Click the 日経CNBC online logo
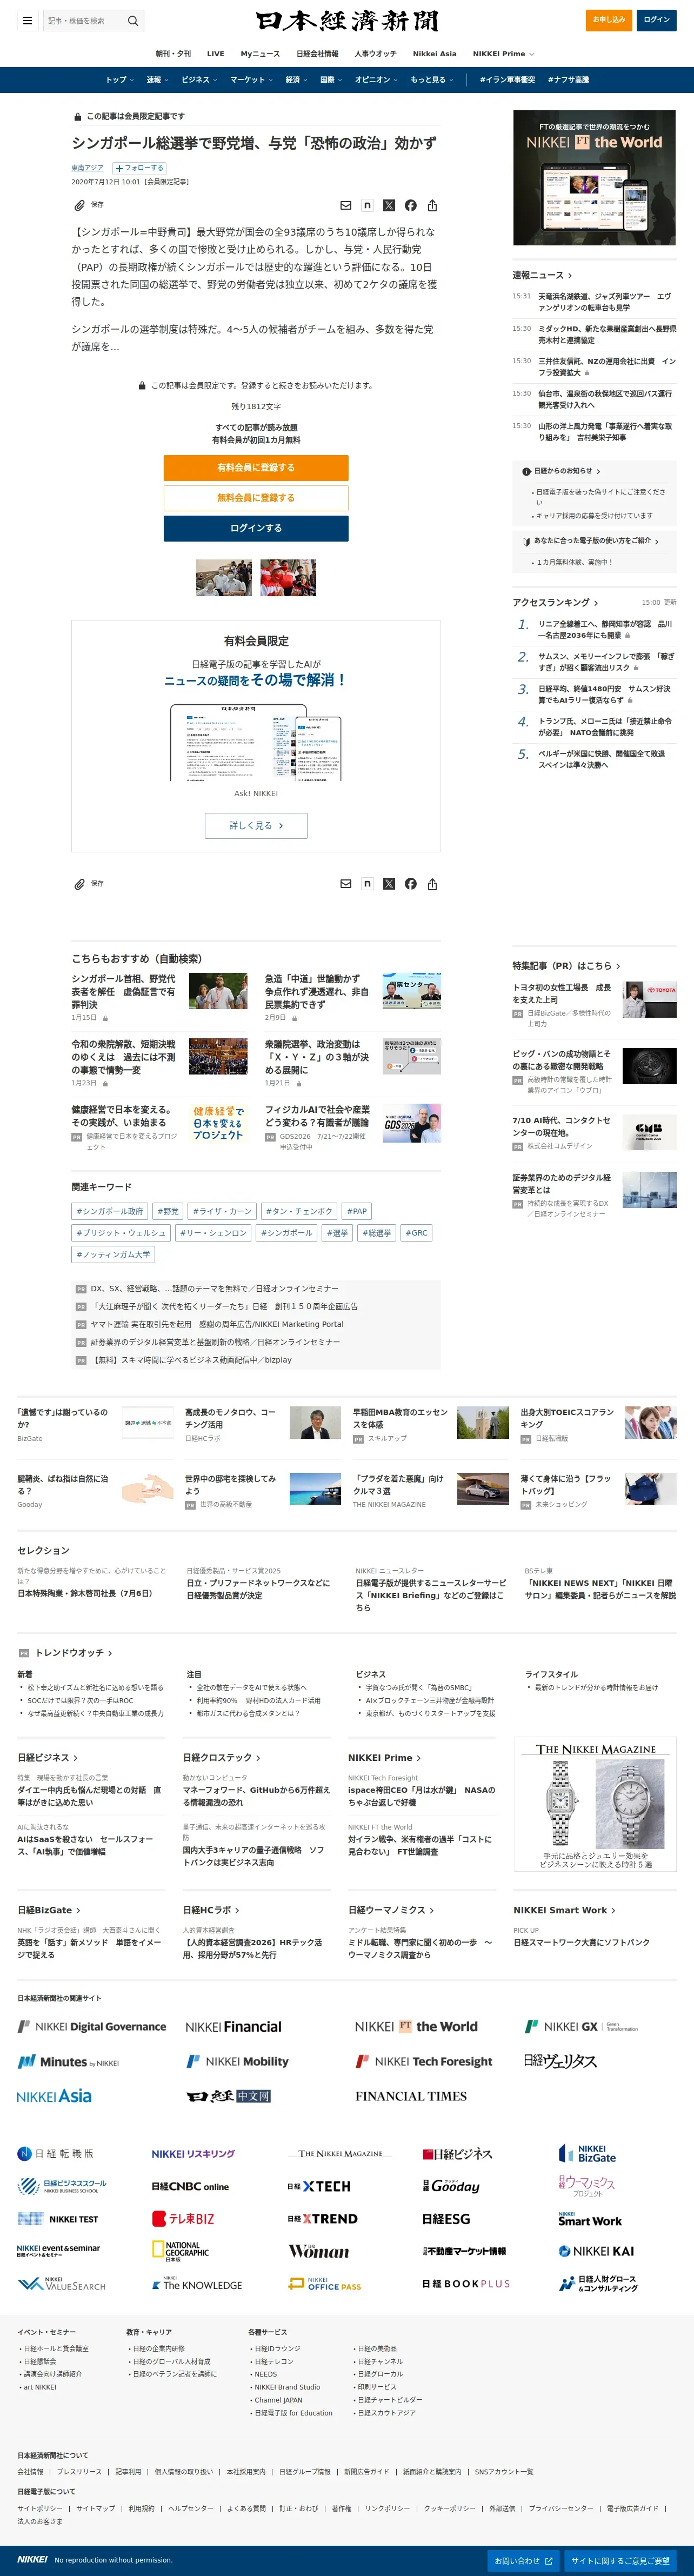The height and width of the screenshot is (2576, 694). click(190, 2186)
